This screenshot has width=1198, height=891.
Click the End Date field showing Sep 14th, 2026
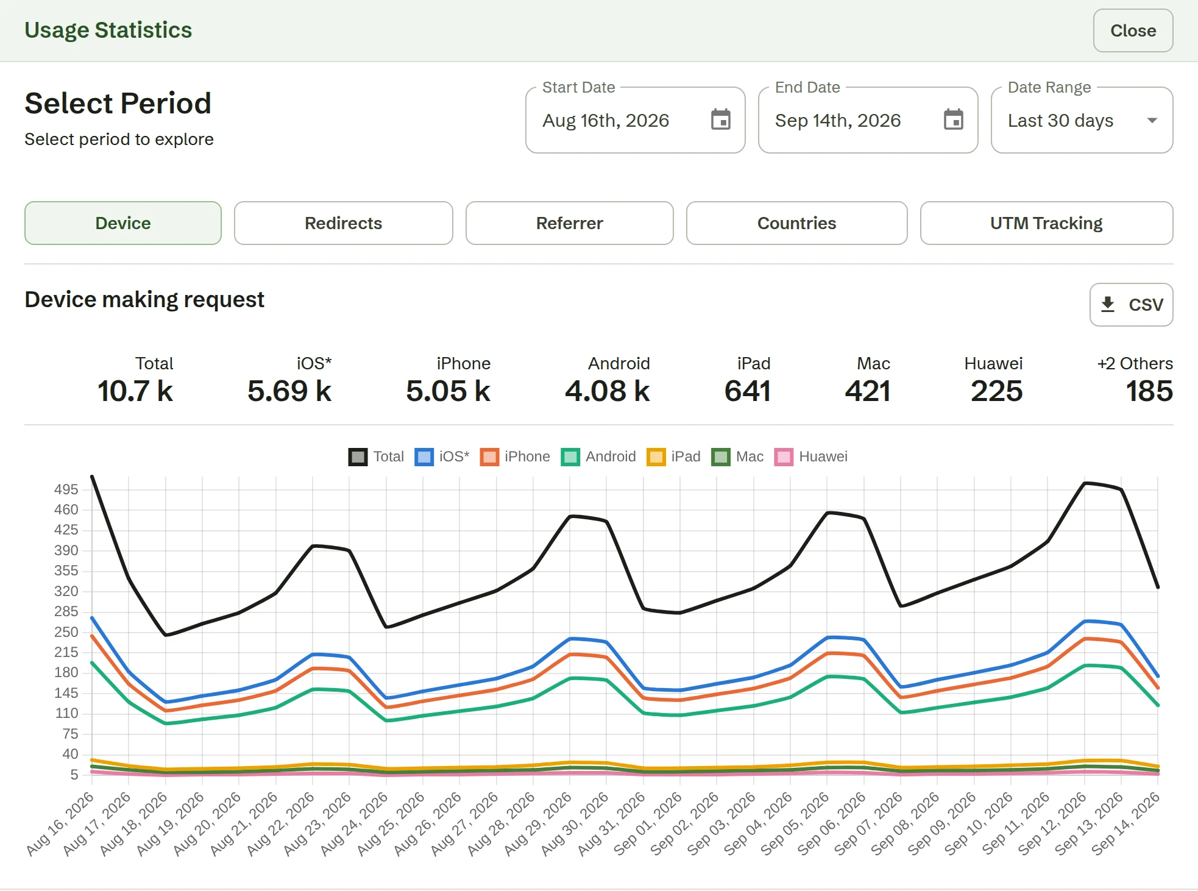click(x=868, y=120)
